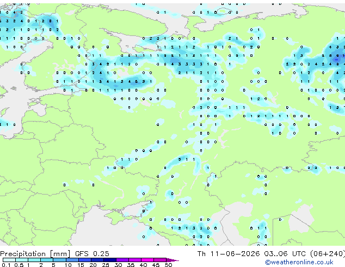
Task: Click the '35' legend scale value
Action: coord(131,265)
